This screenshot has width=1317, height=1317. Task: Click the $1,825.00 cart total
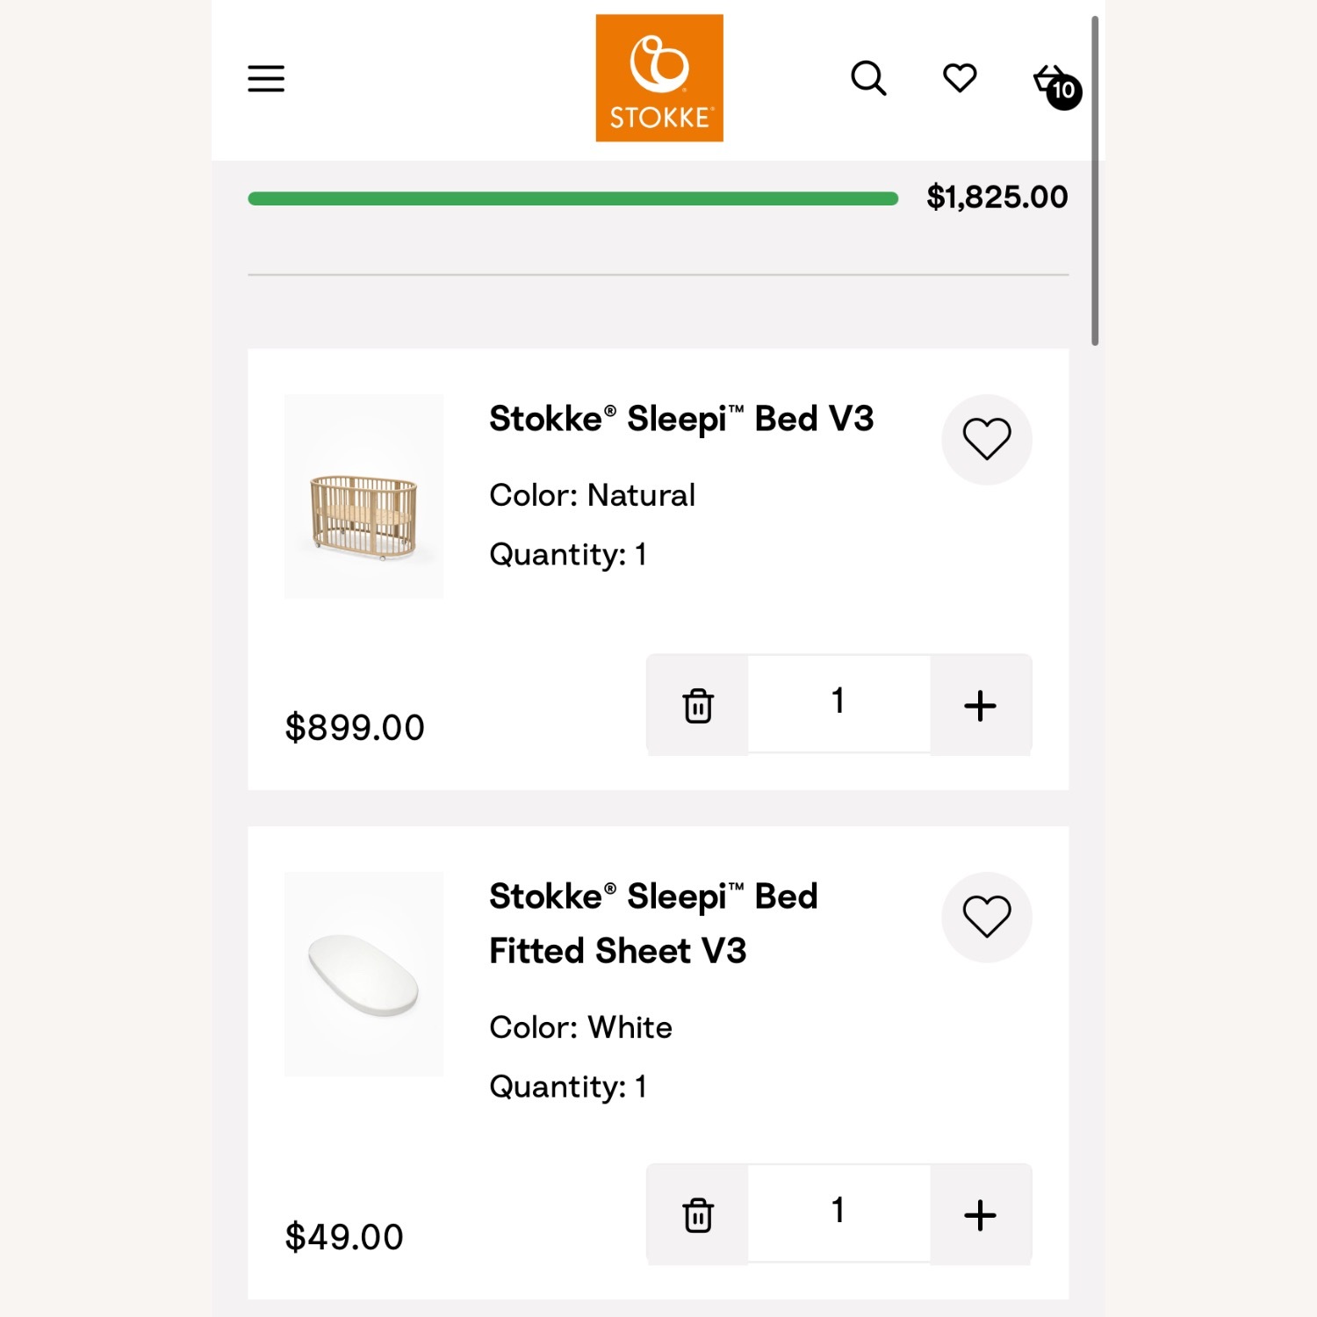(x=997, y=197)
